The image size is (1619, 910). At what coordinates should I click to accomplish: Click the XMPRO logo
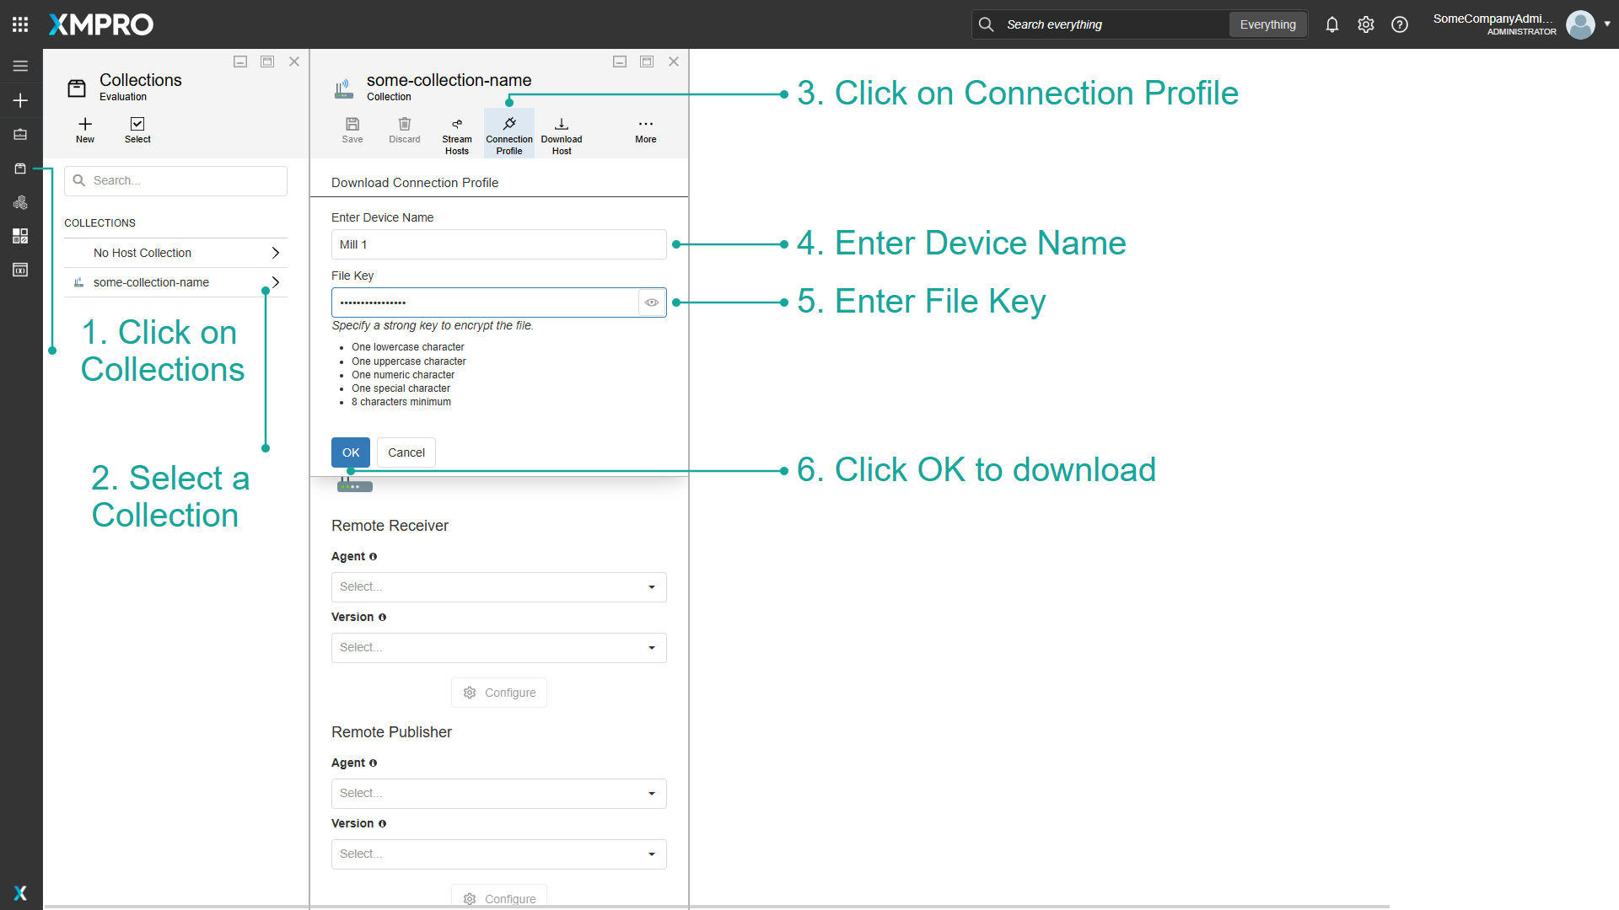click(x=101, y=24)
